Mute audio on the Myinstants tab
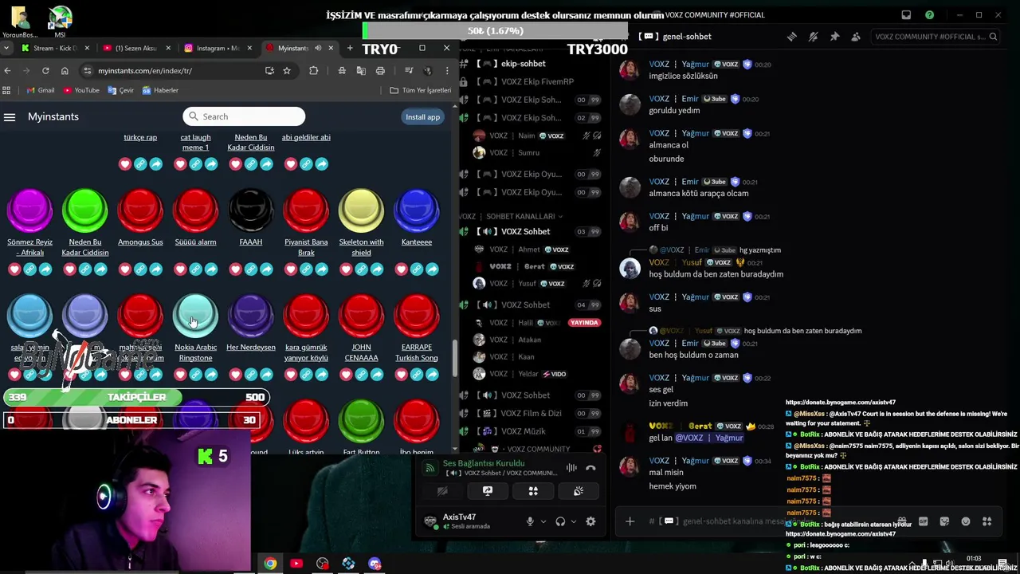 pos(318,48)
